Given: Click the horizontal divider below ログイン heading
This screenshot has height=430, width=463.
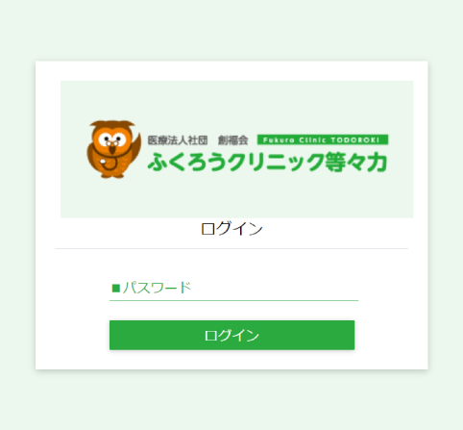Looking at the screenshot, I should click(231, 248).
